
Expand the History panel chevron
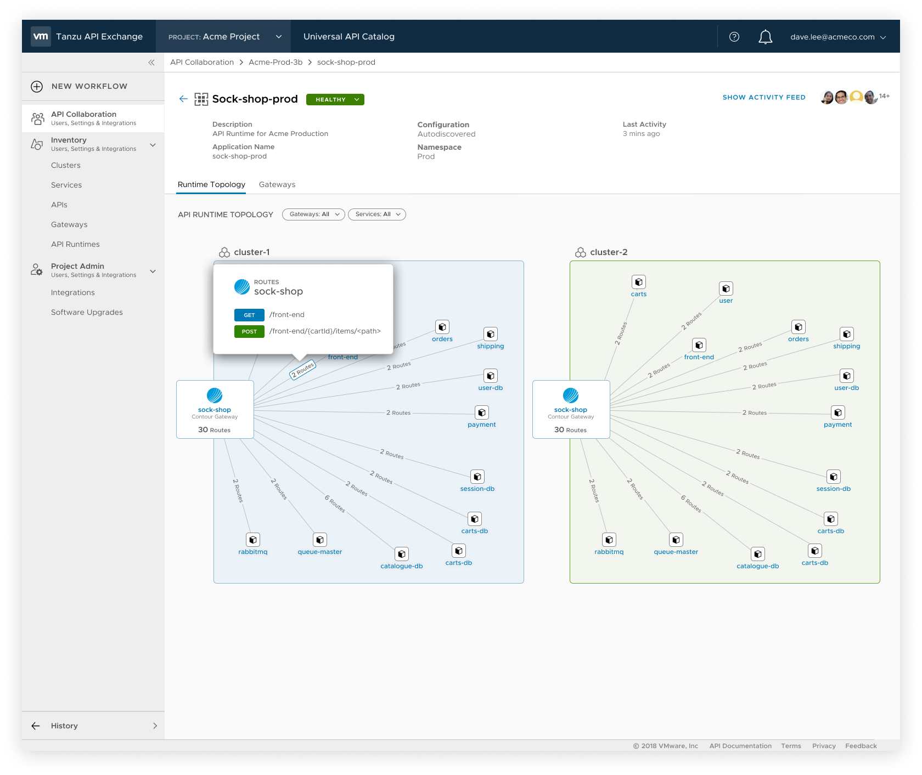(155, 726)
